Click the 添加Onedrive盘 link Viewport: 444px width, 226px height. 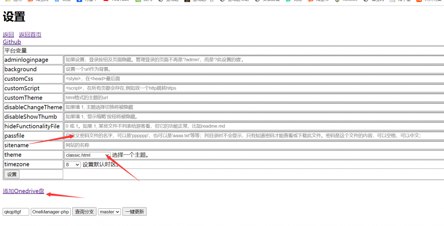[x=23, y=191]
